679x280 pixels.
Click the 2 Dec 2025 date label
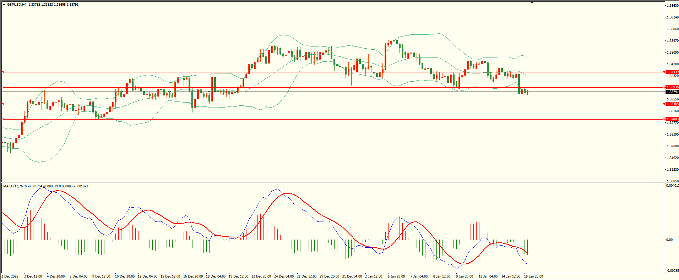tap(10, 276)
